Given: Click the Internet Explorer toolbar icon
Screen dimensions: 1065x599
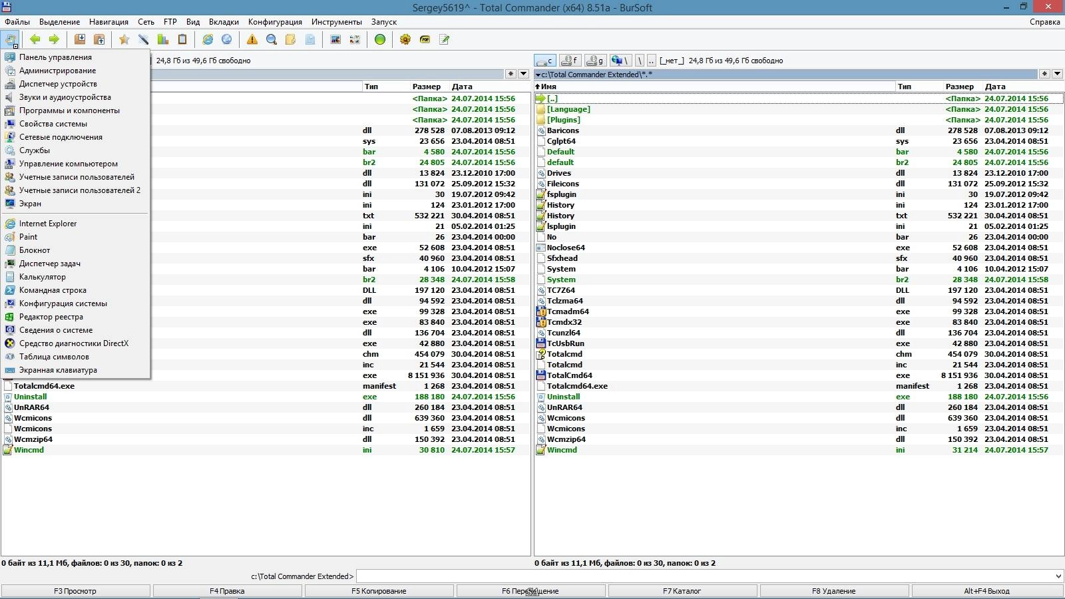Looking at the screenshot, I should (208, 39).
